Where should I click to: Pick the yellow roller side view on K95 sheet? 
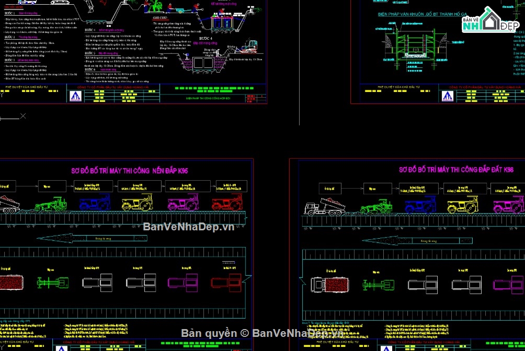pos(138,203)
